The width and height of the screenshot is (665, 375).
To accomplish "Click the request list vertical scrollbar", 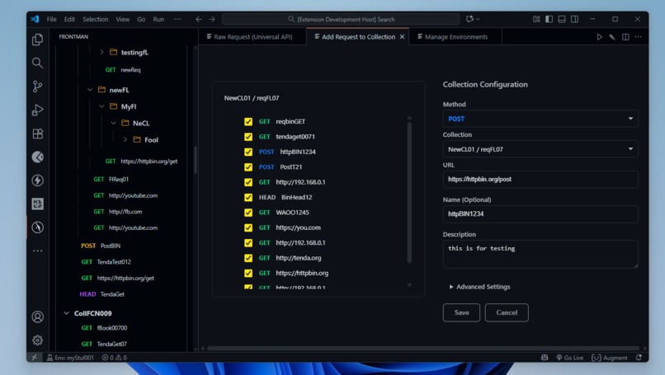I will 409,193.
